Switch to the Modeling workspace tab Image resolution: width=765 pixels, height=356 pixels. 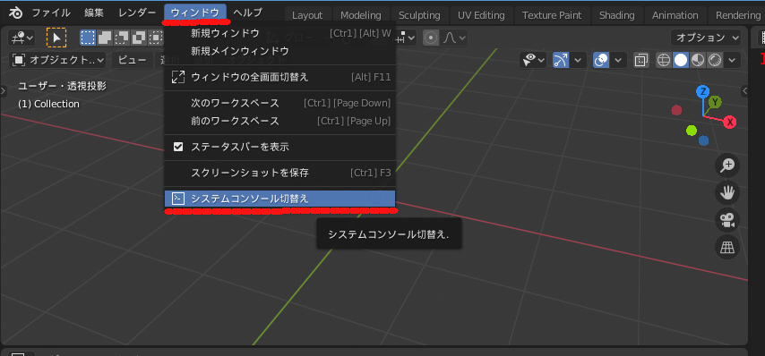[x=361, y=15]
